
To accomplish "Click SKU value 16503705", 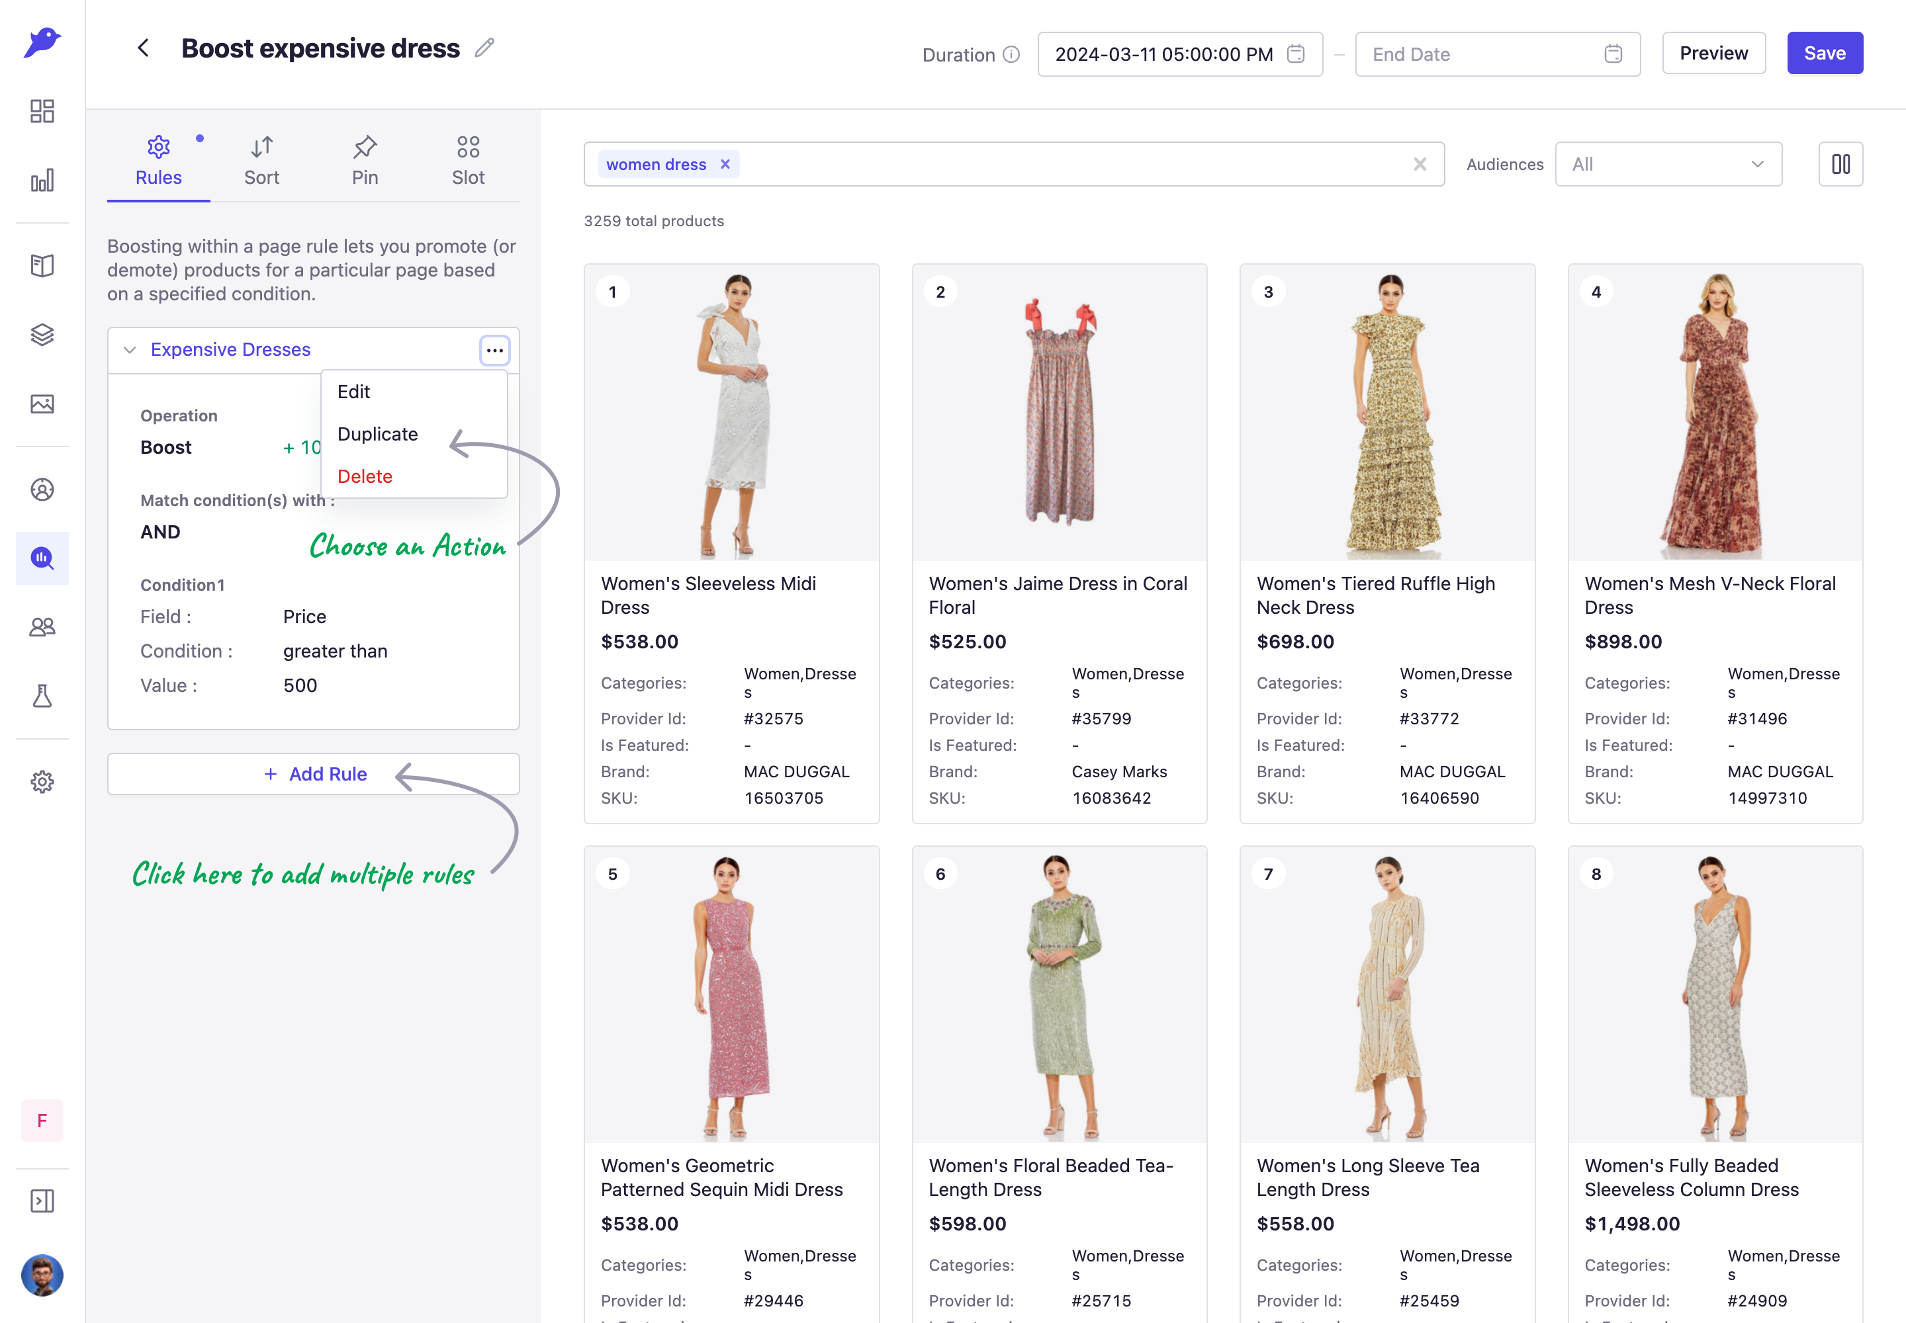I will (784, 798).
